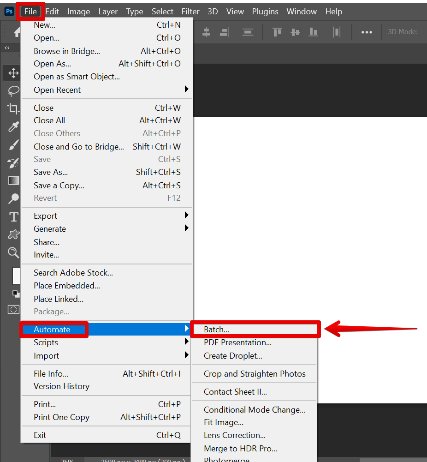Collapse the tools panel with double arrows
Image resolution: width=427 pixels, height=462 pixels.
tap(7, 48)
